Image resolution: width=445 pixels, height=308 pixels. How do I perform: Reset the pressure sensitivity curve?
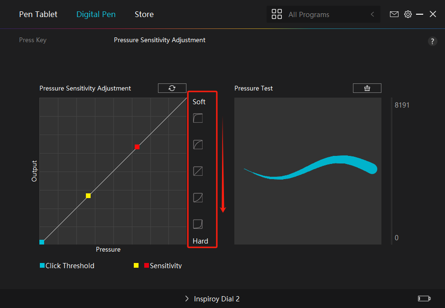(172, 88)
